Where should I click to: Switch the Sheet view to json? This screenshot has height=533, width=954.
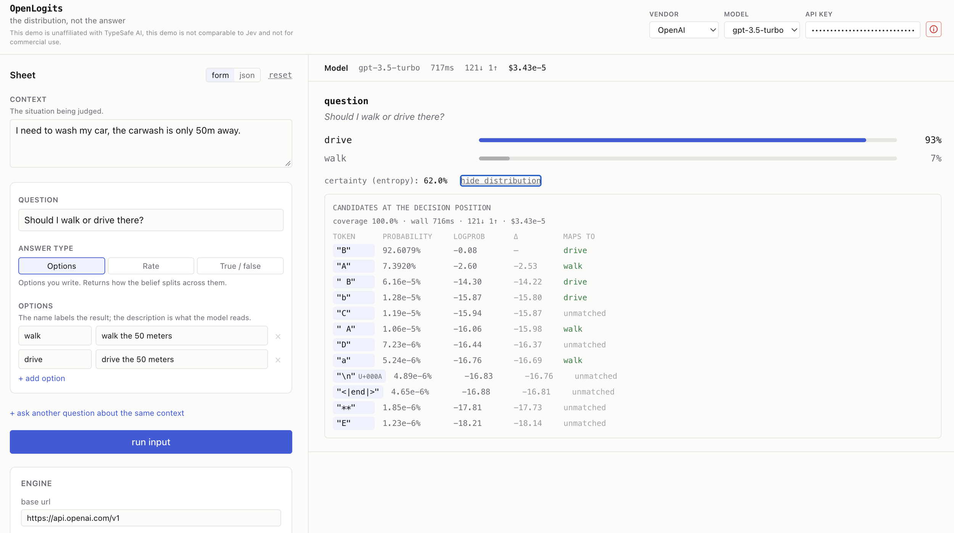click(x=247, y=75)
